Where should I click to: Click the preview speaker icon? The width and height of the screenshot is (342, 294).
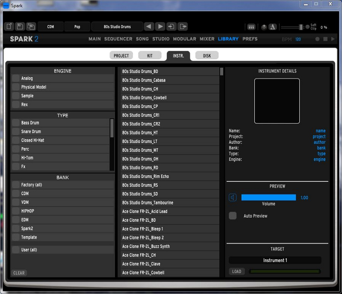(233, 198)
